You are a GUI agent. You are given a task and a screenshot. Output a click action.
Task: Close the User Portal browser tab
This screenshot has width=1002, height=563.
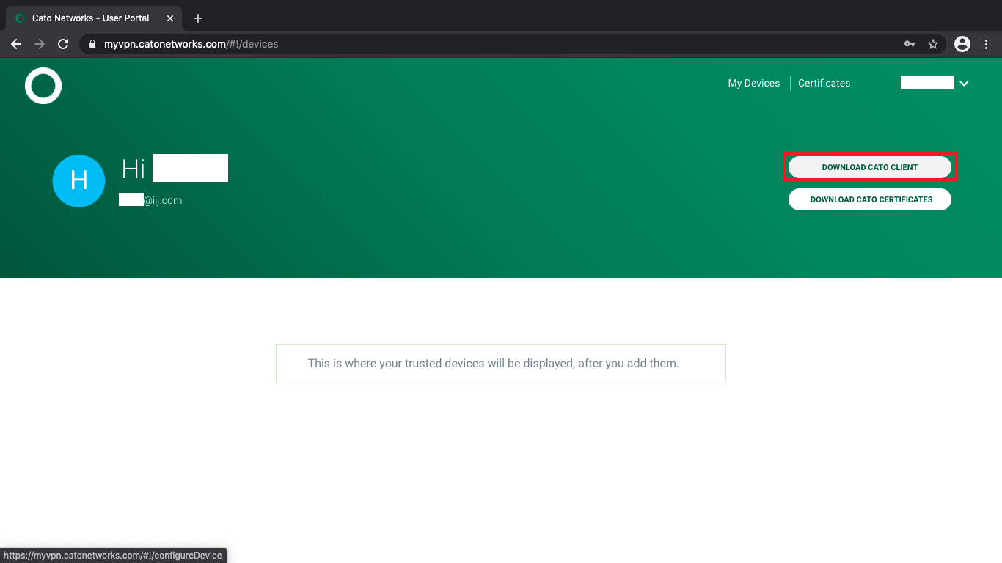click(169, 18)
